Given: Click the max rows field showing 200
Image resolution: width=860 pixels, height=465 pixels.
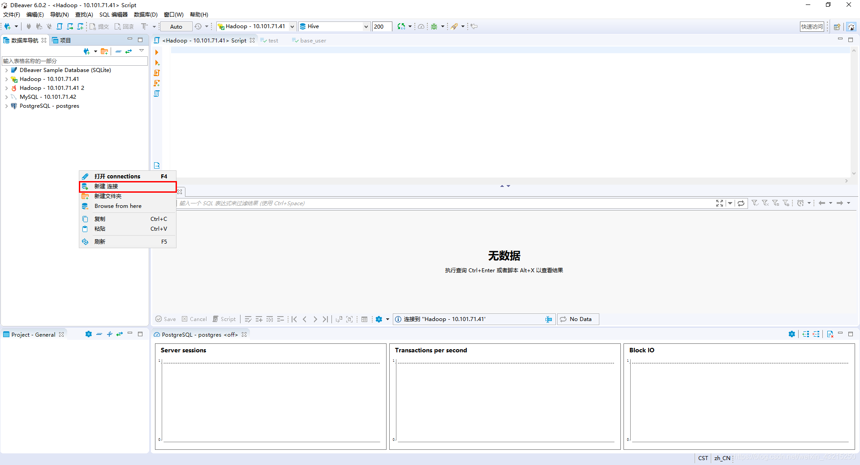Looking at the screenshot, I should (382, 26).
